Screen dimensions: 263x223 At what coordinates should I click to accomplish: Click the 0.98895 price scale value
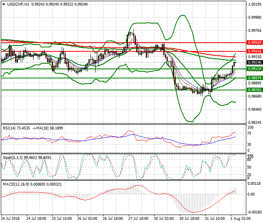[x=255, y=83]
